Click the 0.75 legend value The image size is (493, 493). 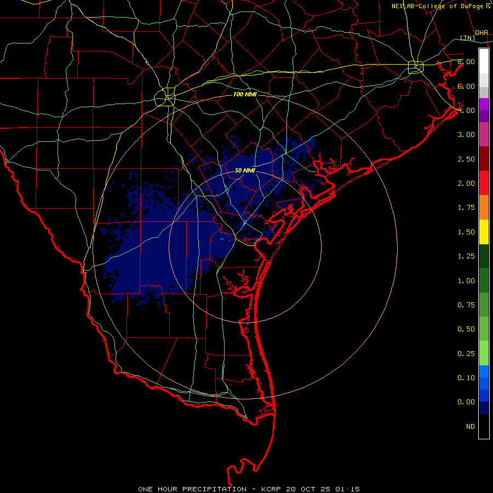click(x=466, y=305)
